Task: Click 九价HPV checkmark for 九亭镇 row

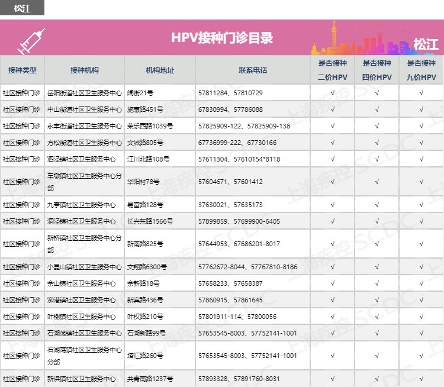Action: coord(421,205)
